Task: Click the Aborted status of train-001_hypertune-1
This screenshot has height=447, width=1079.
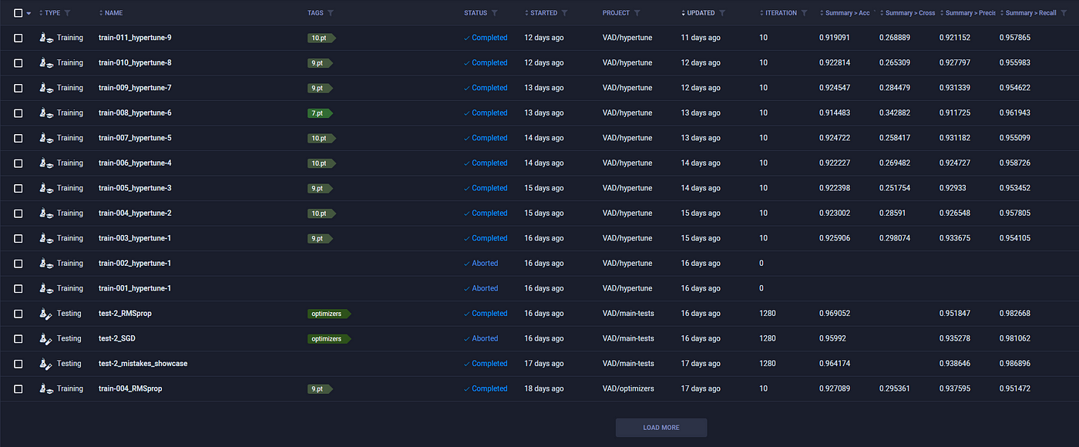Action: [481, 288]
